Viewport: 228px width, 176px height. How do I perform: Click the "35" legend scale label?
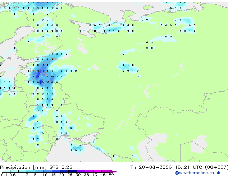click(87, 175)
